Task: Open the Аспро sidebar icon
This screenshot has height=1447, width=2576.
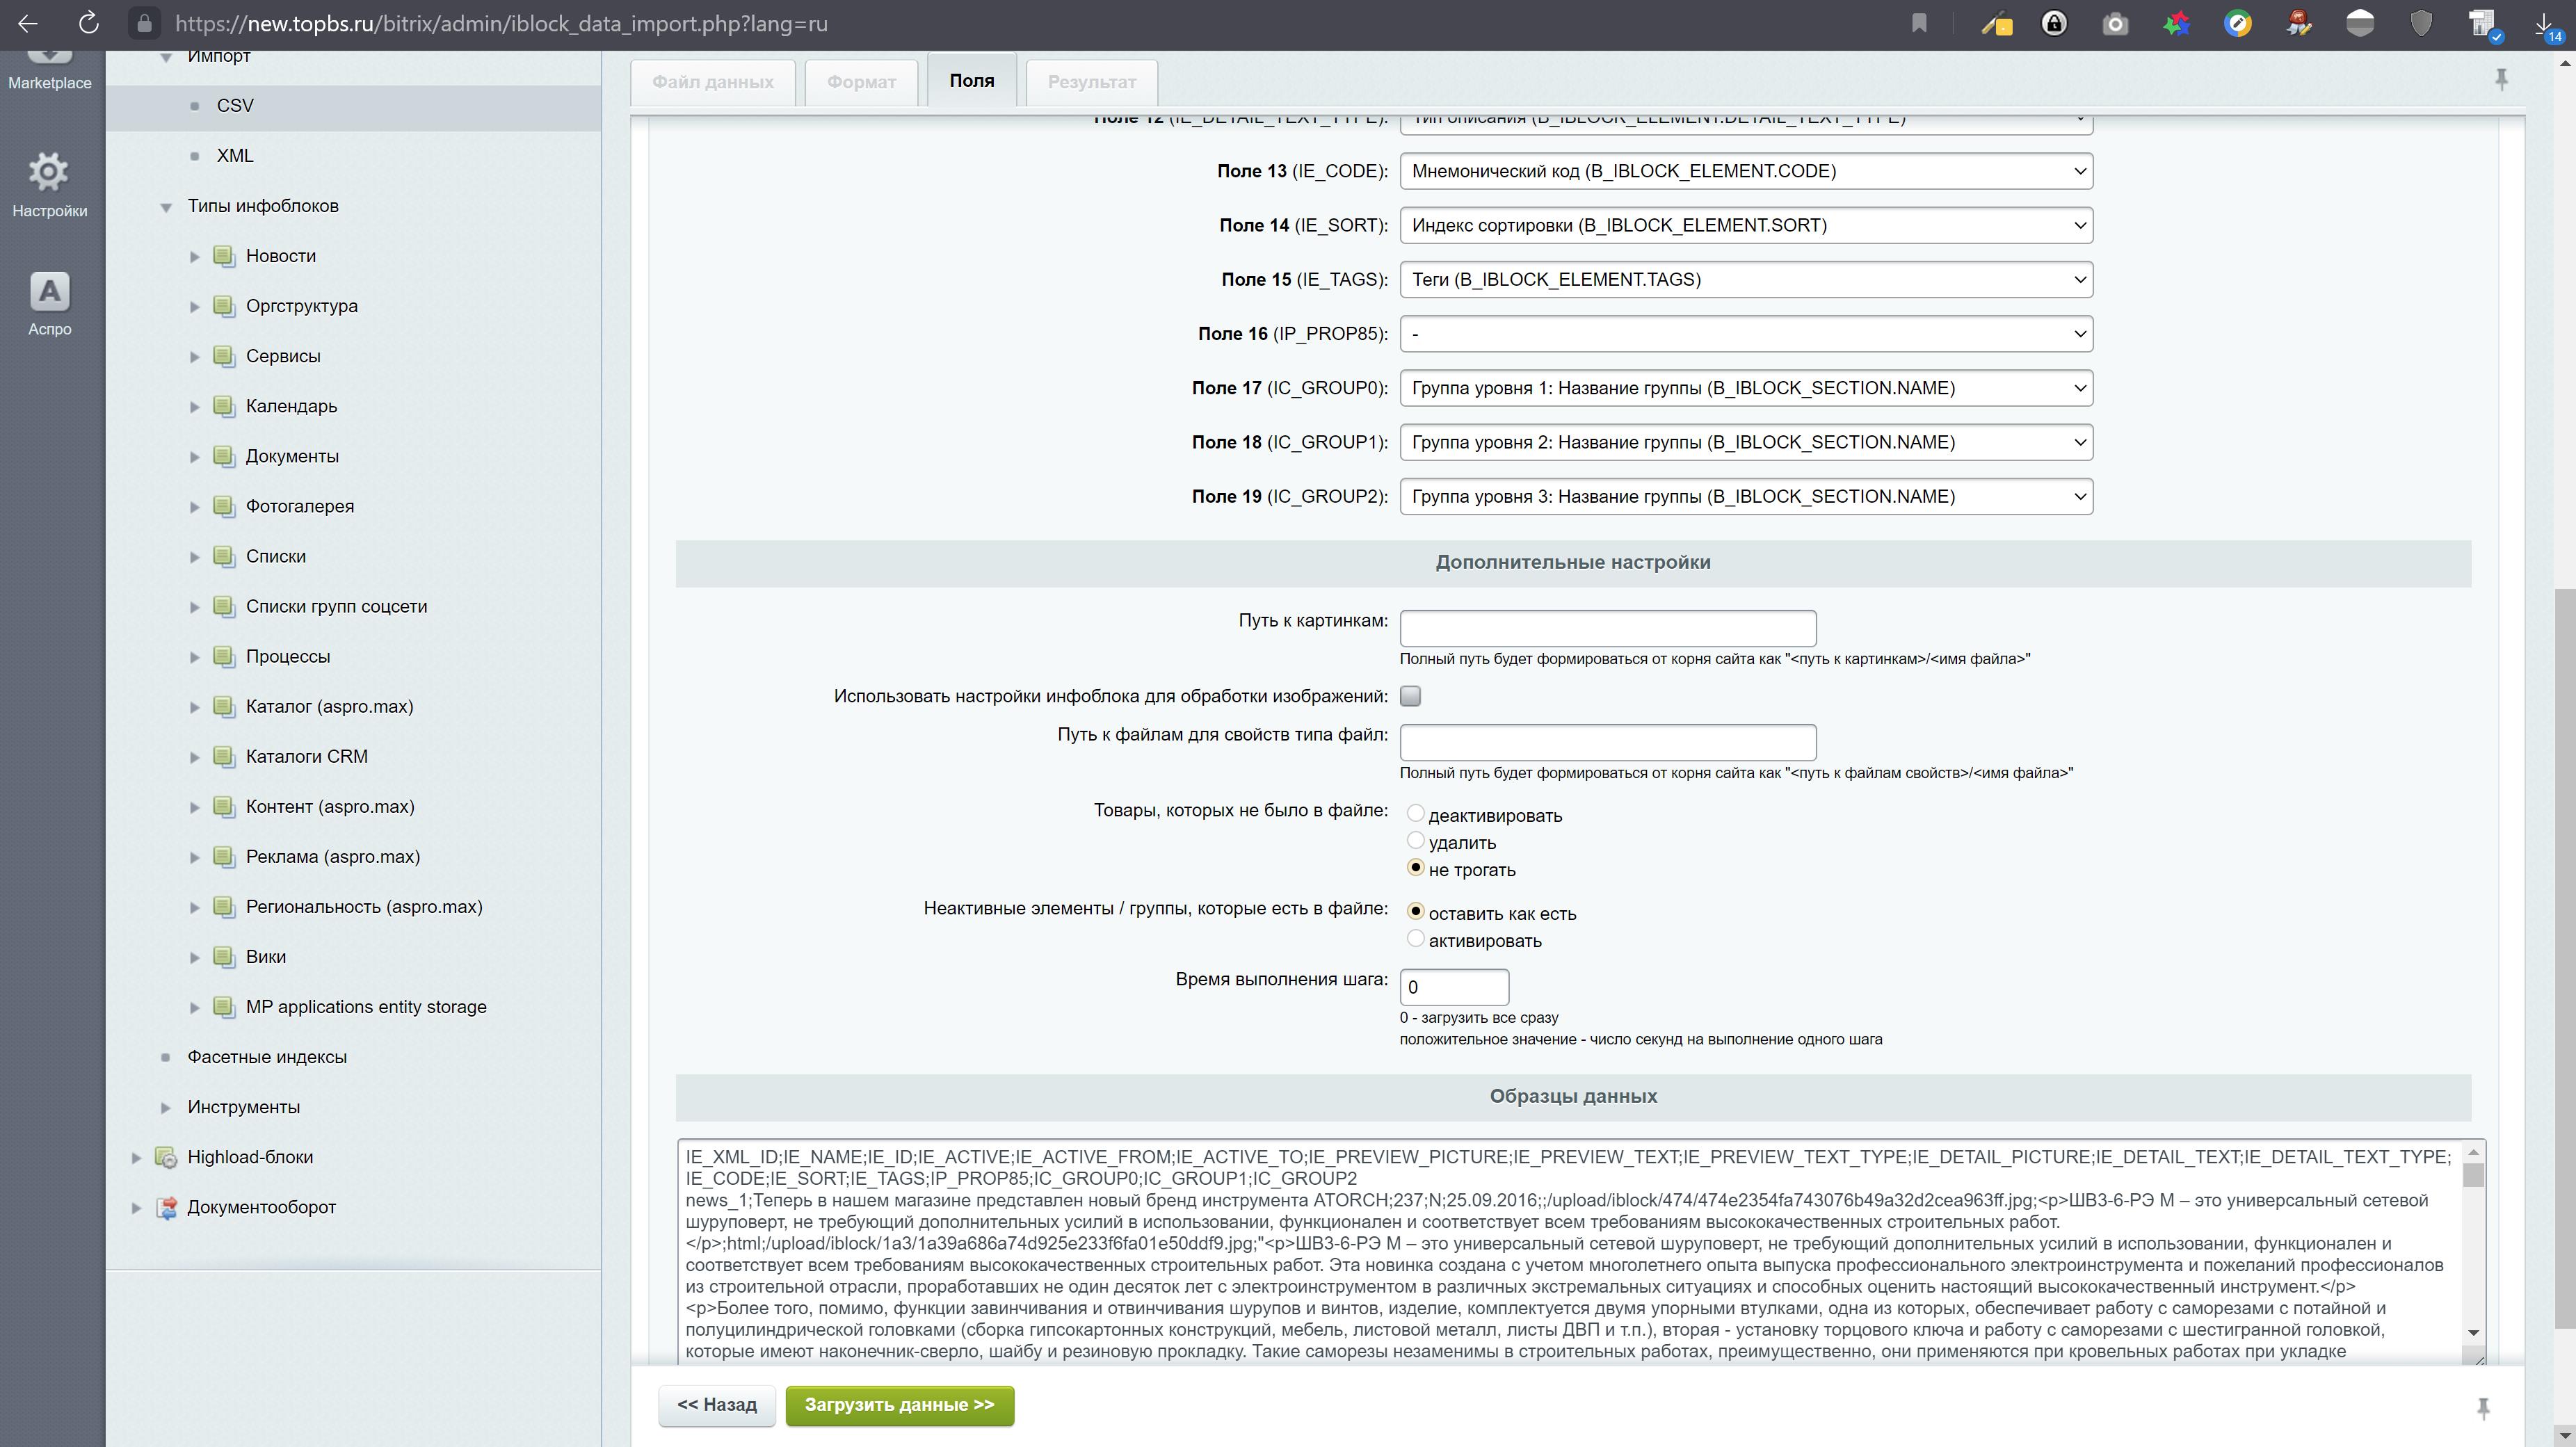Action: pyautogui.click(x=49, y=292)
